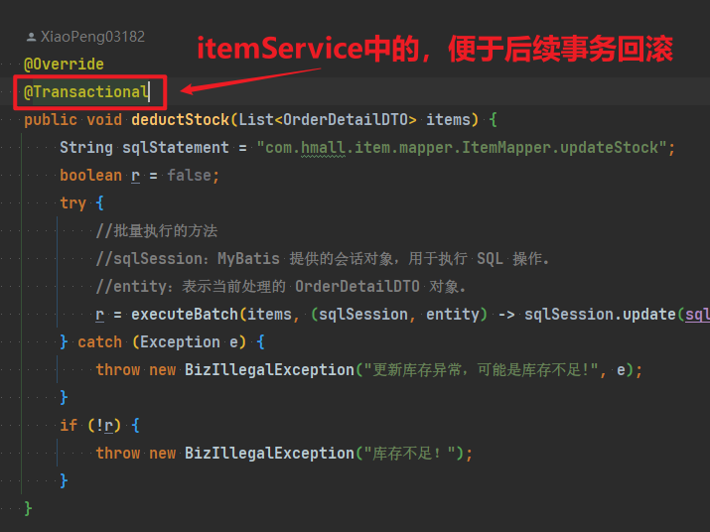Image resolution: width=710 pixels, height=532 pixels.
Task: Click the 库存不足！ string literal
Action: click(413, 454)
